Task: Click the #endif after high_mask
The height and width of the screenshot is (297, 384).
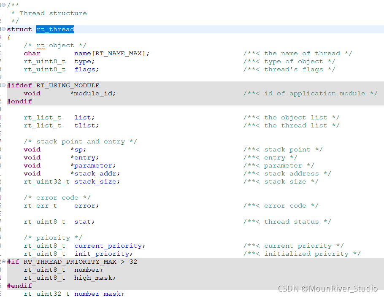Action: click(19, 286)
